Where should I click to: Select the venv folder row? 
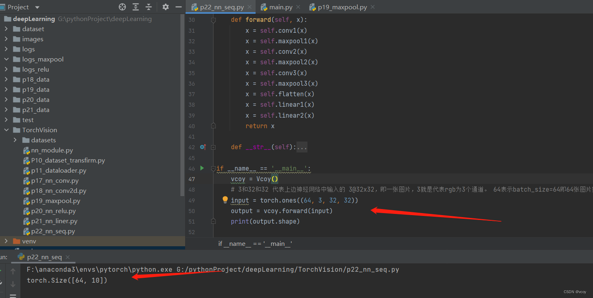[92, 241]
